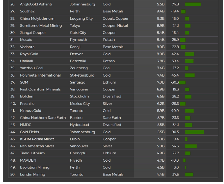Click the Berezniki headquarters cell
The height and width of the screenshot is (184, 224).
[x=78, y=61]
